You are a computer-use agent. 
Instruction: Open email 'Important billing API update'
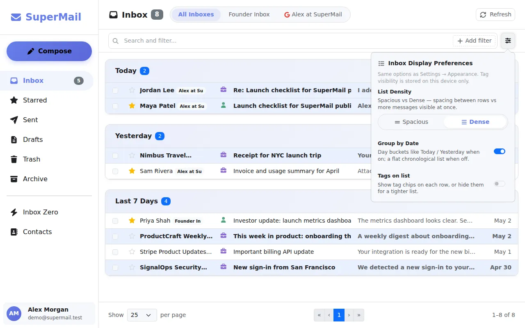pyautogui.click(x=312, y=252)
